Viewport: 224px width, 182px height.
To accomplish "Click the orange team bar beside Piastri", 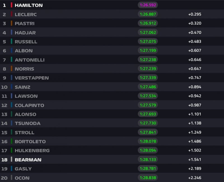I will (x=11, y=23).
